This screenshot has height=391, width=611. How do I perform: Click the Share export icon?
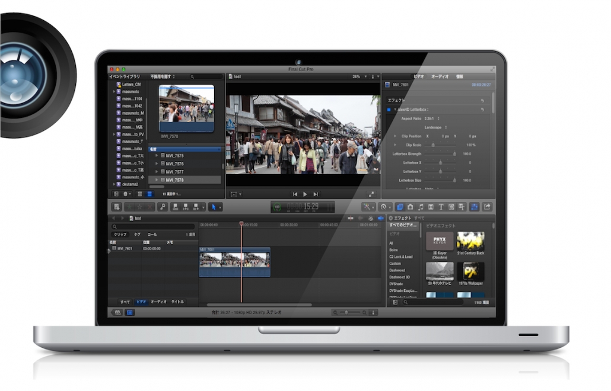[487, 207]
